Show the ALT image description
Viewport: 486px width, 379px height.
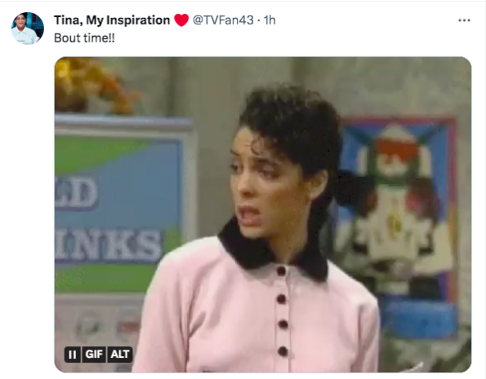coord(120,355)
